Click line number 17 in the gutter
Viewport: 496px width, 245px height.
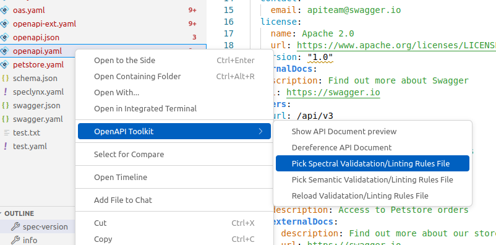228,33
